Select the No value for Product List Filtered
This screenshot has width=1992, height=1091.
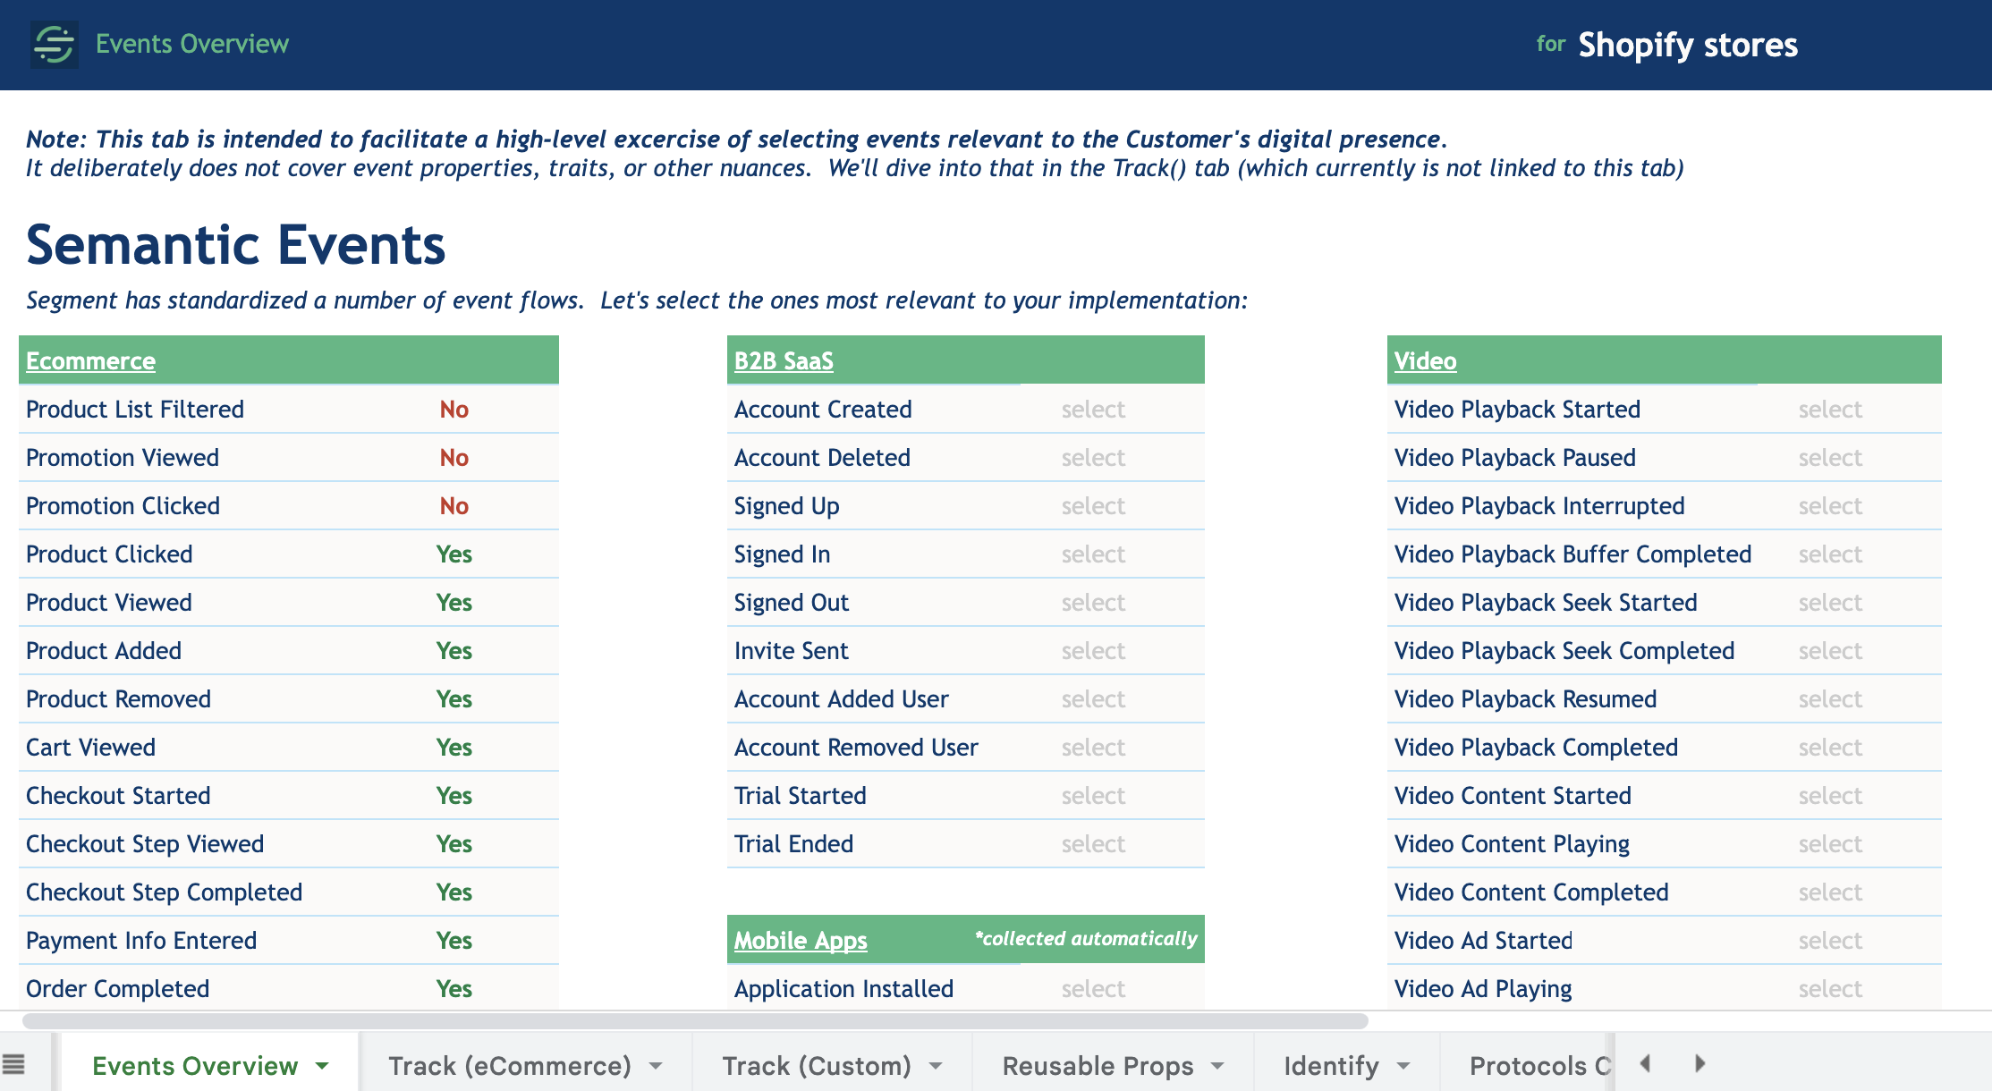(x=454, y=410)
